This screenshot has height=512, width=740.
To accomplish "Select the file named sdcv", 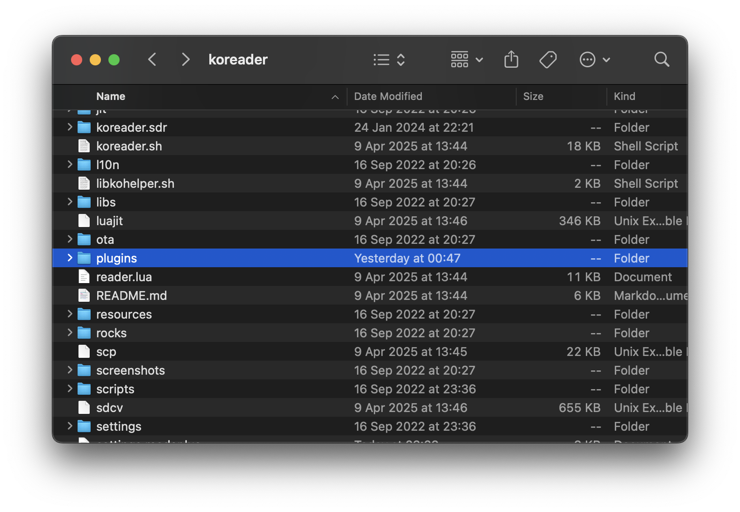I will pyautogui.click(x=109, y=408).
